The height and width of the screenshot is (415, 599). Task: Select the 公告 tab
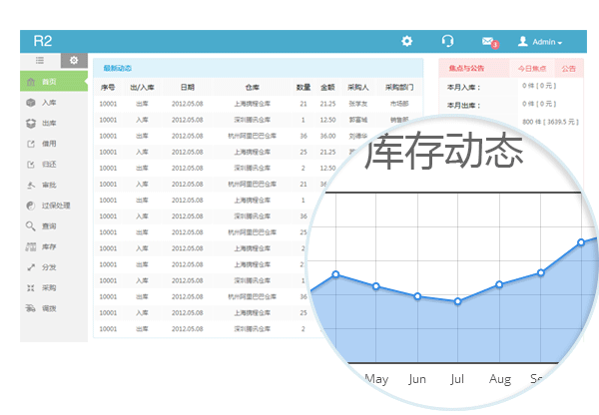pyautogui.click(x=568, y=69)
